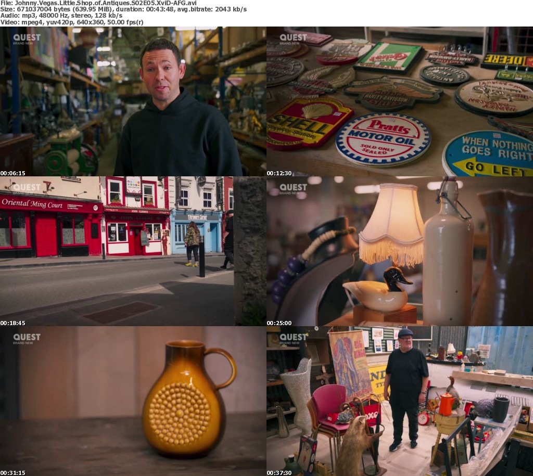Click the Size 671037004 bytes info line
Image resolution: width=533 pixels, height=476 pixels.
click(123, 9)
